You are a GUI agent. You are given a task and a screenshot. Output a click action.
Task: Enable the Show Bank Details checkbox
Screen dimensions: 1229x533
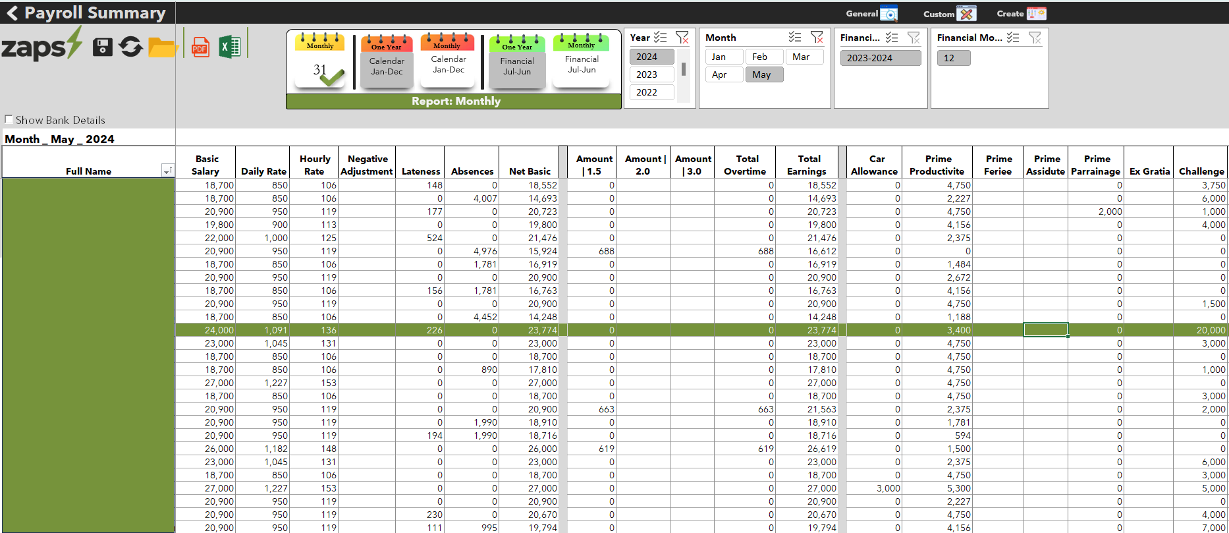[x=9, y=119]
